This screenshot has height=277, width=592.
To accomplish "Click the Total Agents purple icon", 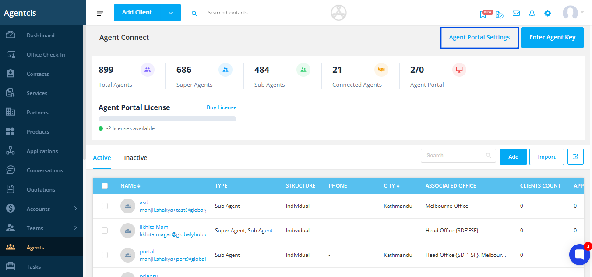I will (x=148, y=70).
